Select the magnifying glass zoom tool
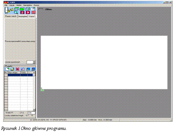Viewport: 175px width, 132px height. pos(16,12)
